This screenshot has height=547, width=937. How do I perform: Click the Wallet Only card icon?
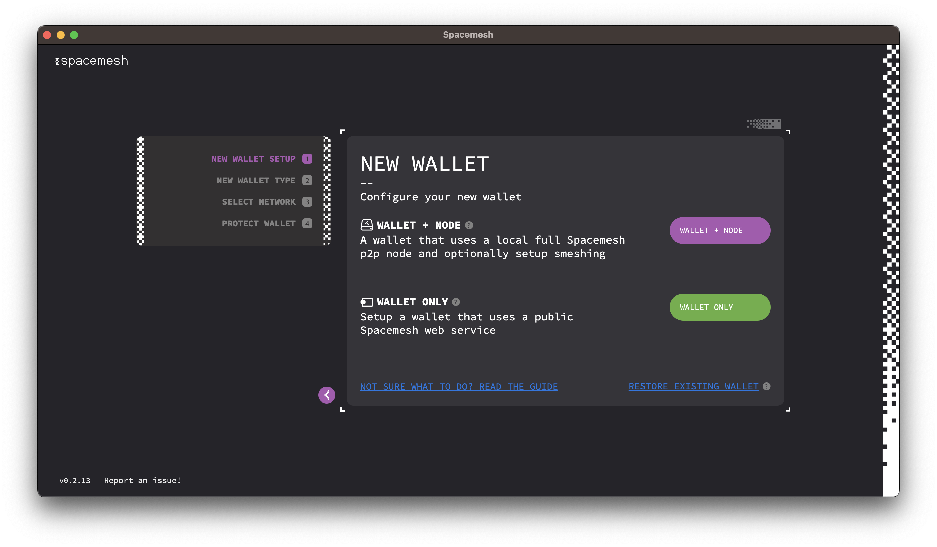(x=367, y=302)
